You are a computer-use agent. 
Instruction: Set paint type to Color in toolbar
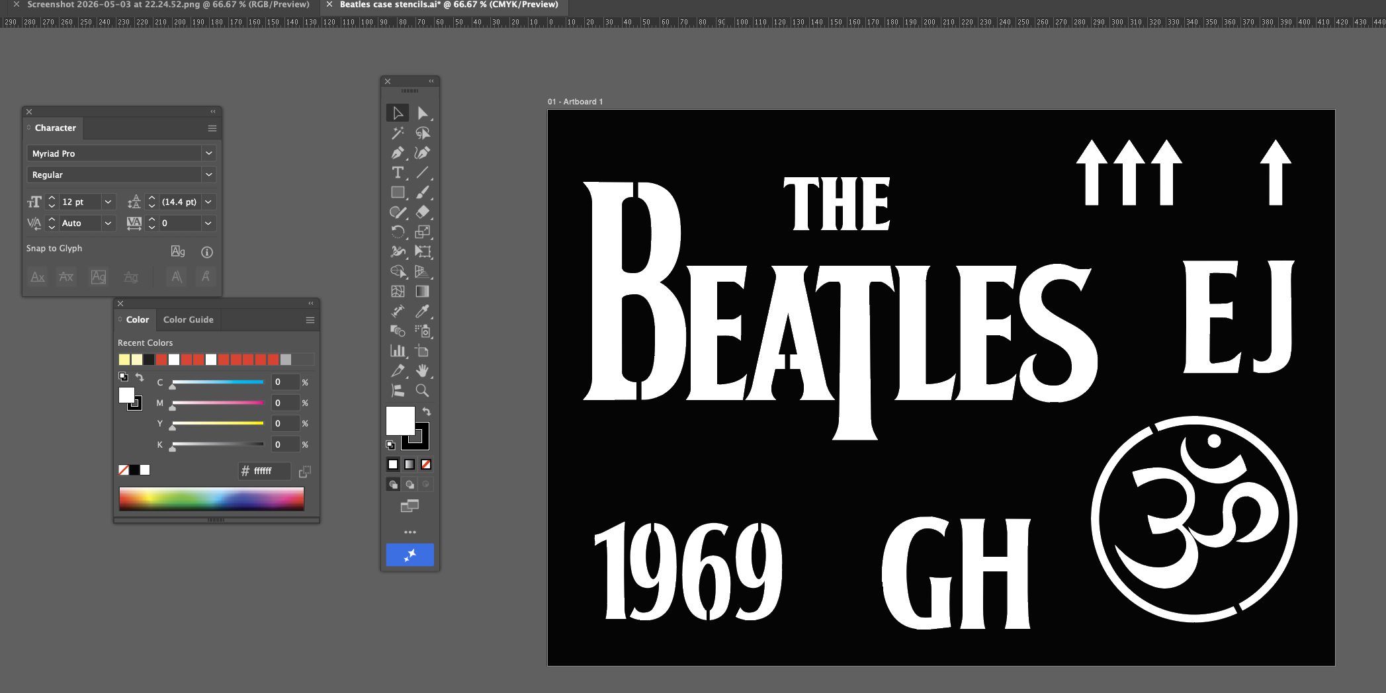(x=393, y=464)
